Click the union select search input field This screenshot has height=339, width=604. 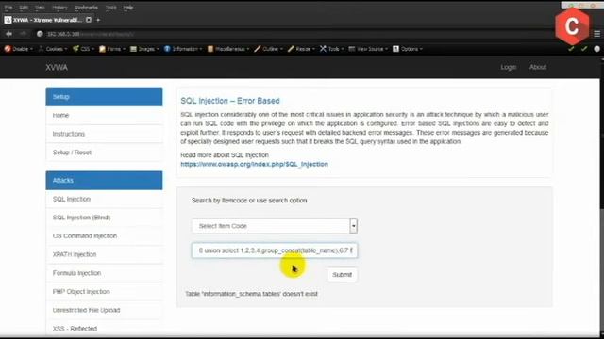(x=275, y=250)
